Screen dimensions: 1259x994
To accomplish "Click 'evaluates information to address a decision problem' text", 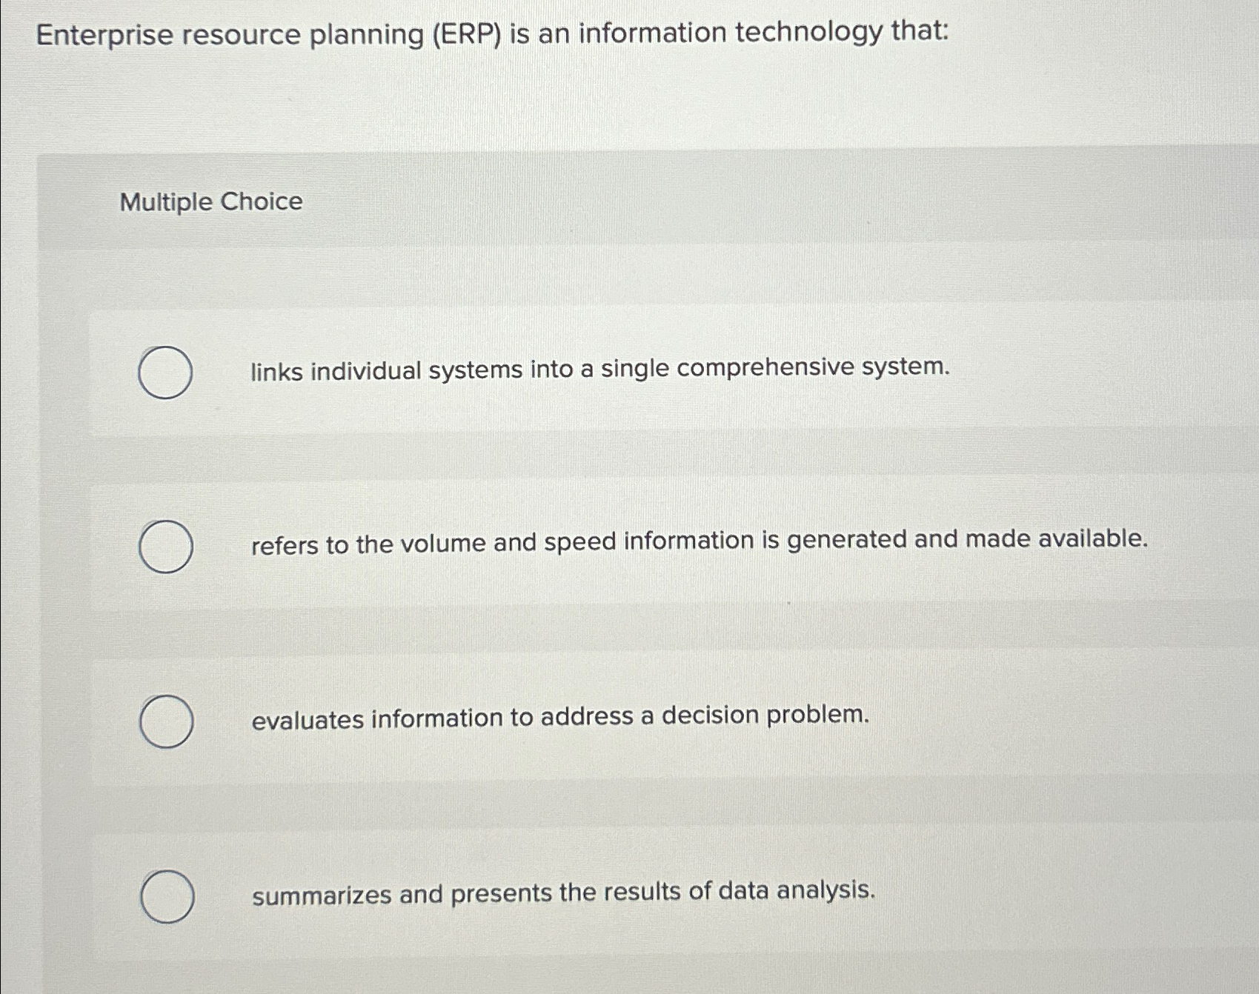I will click(x=559, y=717).
